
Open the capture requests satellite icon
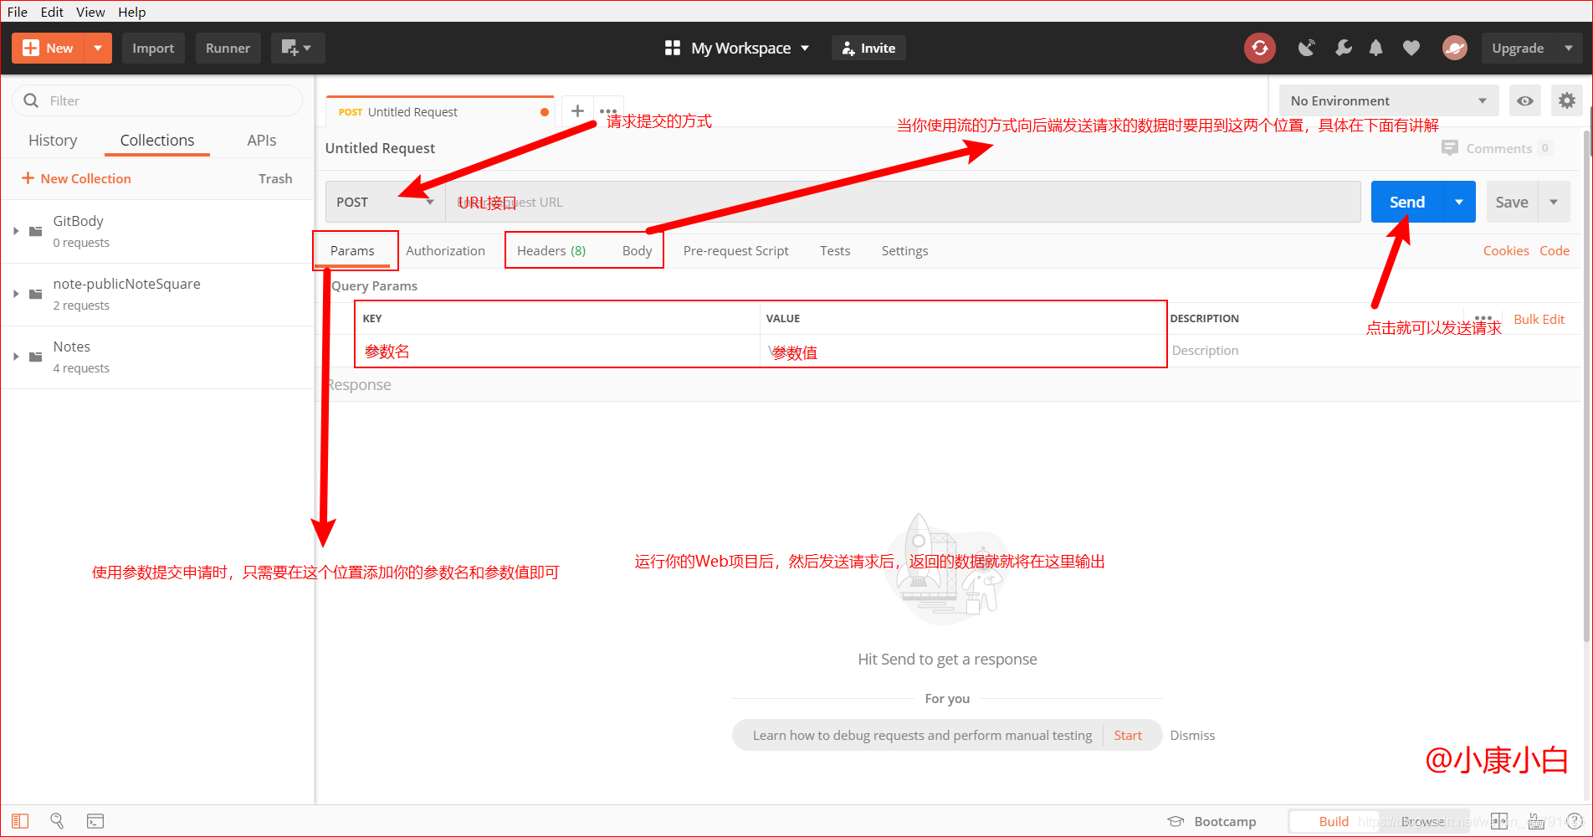(x=1306, y=49)
